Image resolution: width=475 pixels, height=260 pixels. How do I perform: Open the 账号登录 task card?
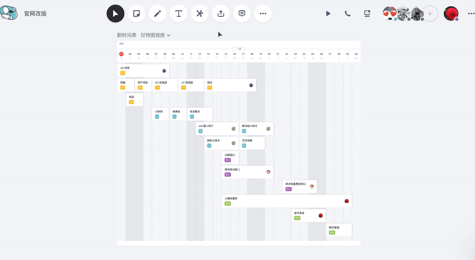308,215
